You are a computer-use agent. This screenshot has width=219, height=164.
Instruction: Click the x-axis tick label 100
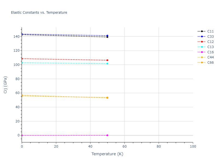[x=193, y=147]
